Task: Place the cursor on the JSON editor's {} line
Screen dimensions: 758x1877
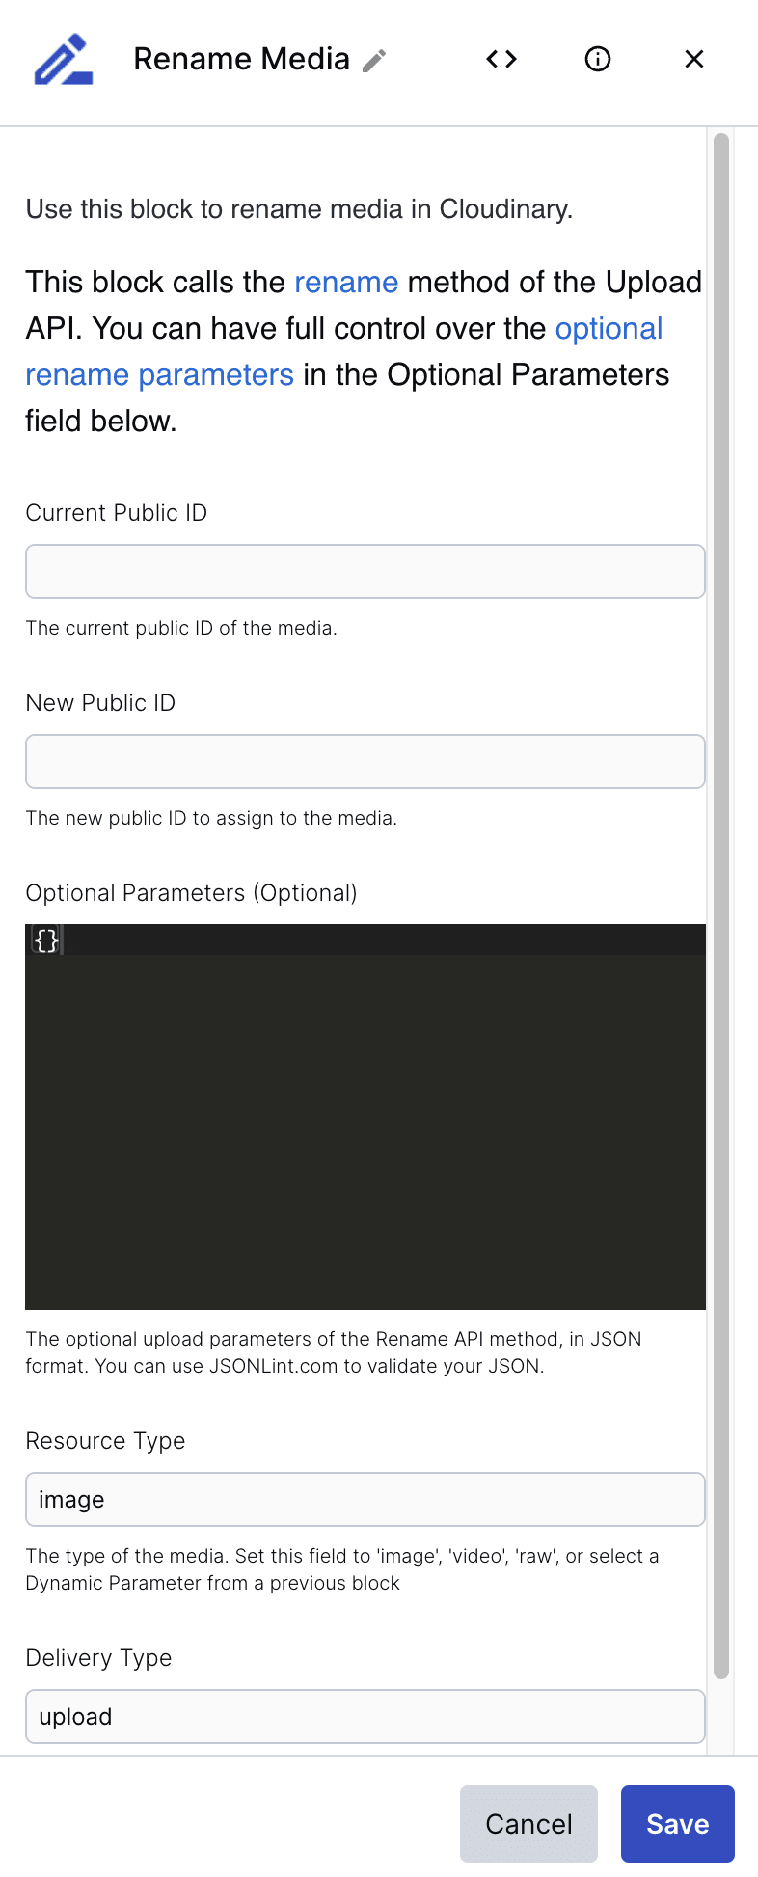Action: (365, 939)
